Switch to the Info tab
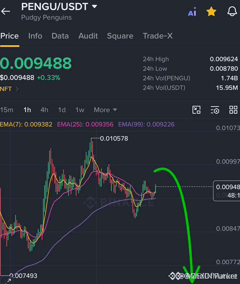The image size is (240, 284). (x=35, y=36)
